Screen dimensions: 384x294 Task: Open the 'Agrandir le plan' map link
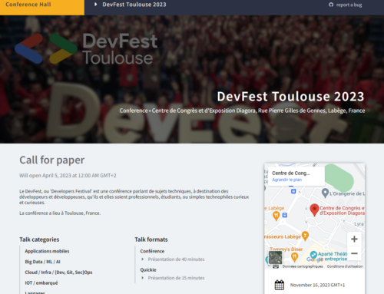click(286, 180)
